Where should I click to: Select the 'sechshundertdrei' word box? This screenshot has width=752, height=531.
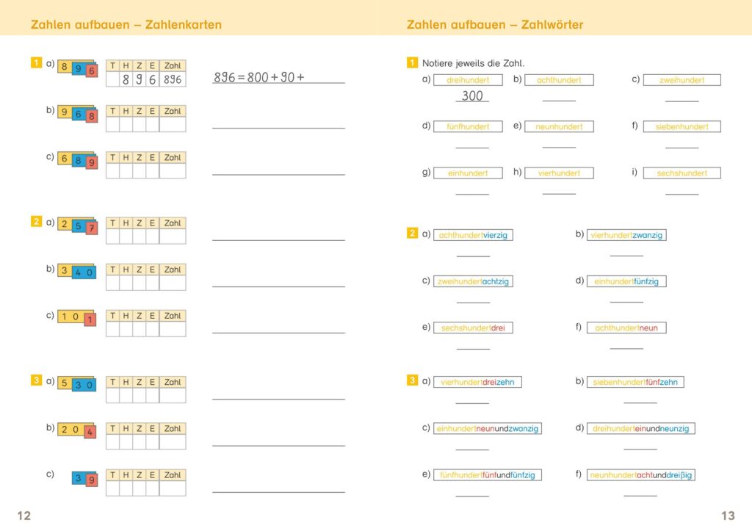474,328
